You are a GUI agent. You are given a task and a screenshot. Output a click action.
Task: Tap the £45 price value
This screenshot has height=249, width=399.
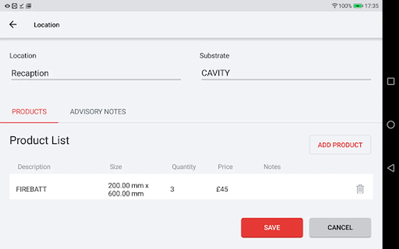(x=222, y=189)
